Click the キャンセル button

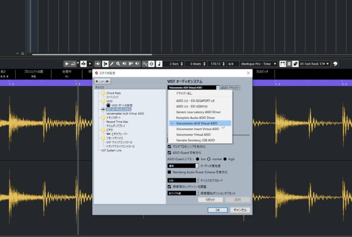coord(240,210)
